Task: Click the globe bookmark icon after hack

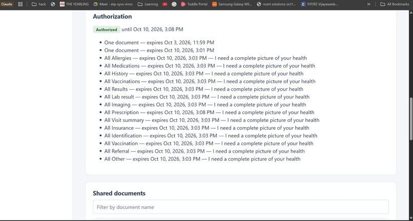Action: (x=53, y=4)
